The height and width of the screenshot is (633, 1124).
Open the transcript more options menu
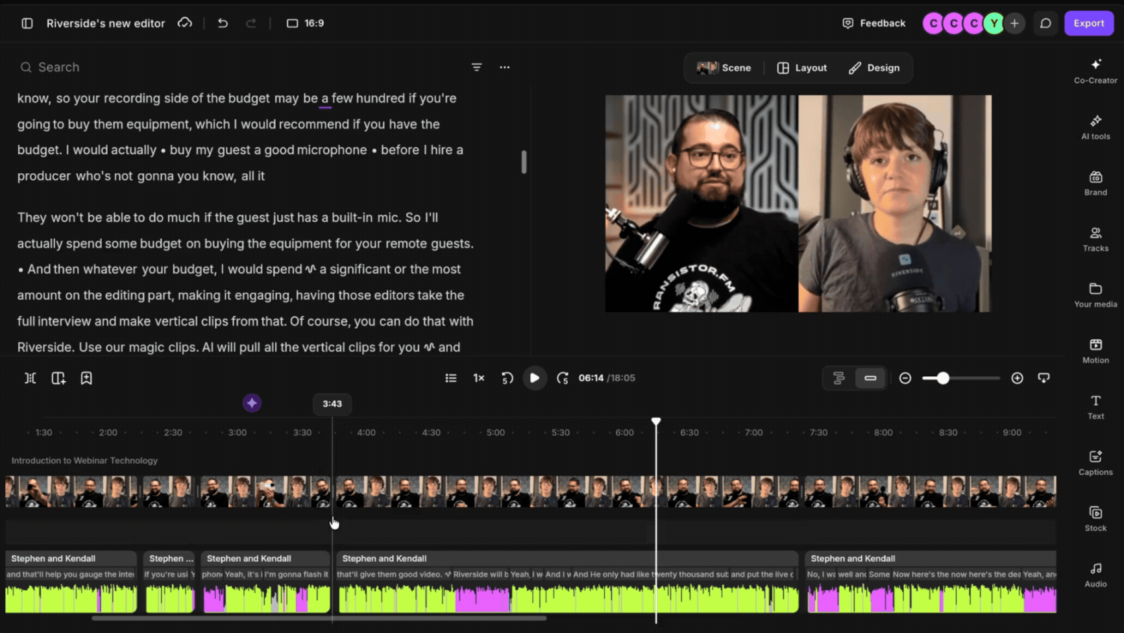[505, 67]
